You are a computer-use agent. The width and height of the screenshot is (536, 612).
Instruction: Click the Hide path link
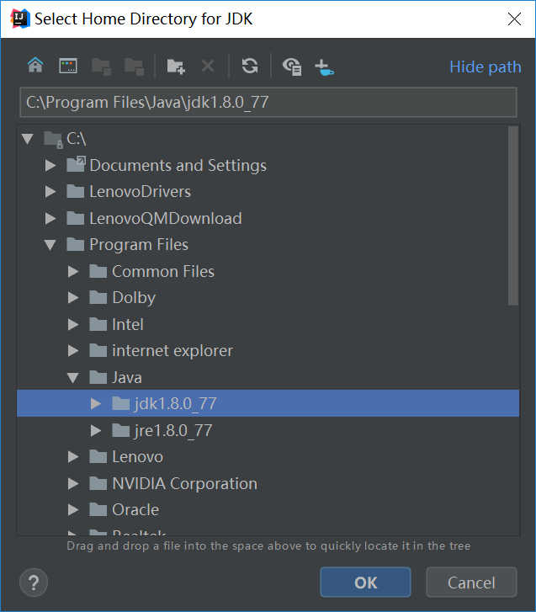pos(486,67)
